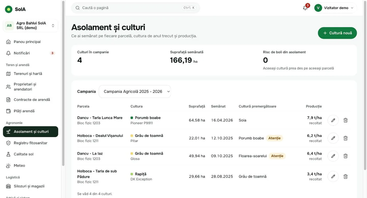Click the Porumb boabe green color marker
The width and height of the screenshot is (367, 198).
(x=132, y=118)
